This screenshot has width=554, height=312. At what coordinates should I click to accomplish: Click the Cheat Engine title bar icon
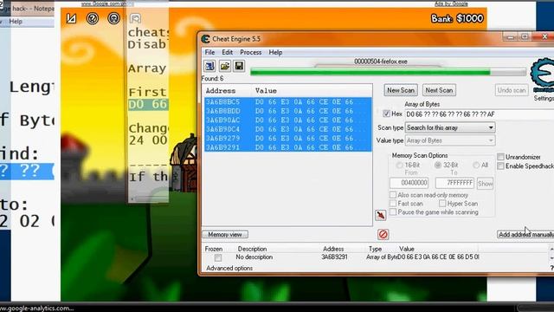tap(206, 39)
